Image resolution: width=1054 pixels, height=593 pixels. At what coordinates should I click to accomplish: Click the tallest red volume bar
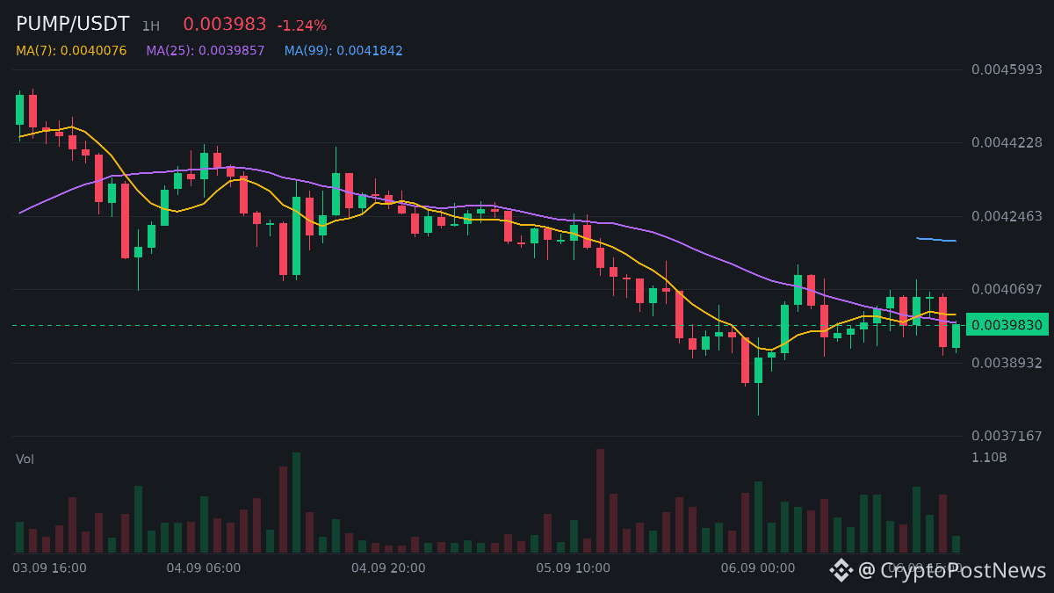pyautogui.click(x=600, y=501)
